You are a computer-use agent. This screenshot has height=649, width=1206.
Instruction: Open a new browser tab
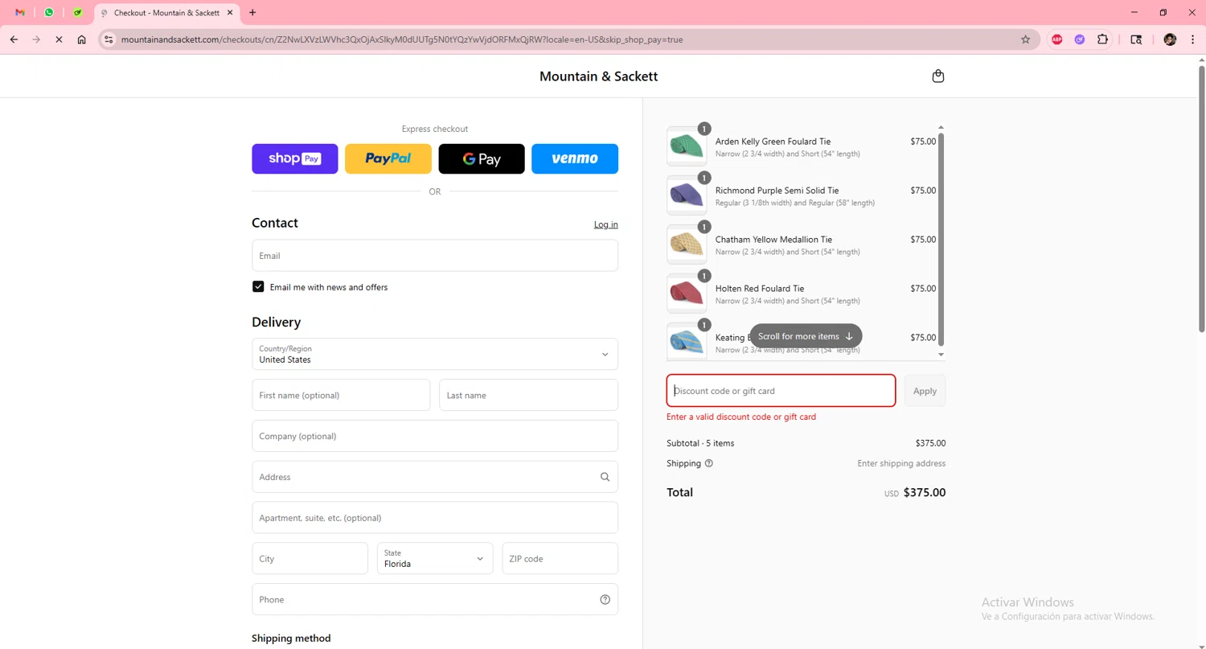point(252,13)
